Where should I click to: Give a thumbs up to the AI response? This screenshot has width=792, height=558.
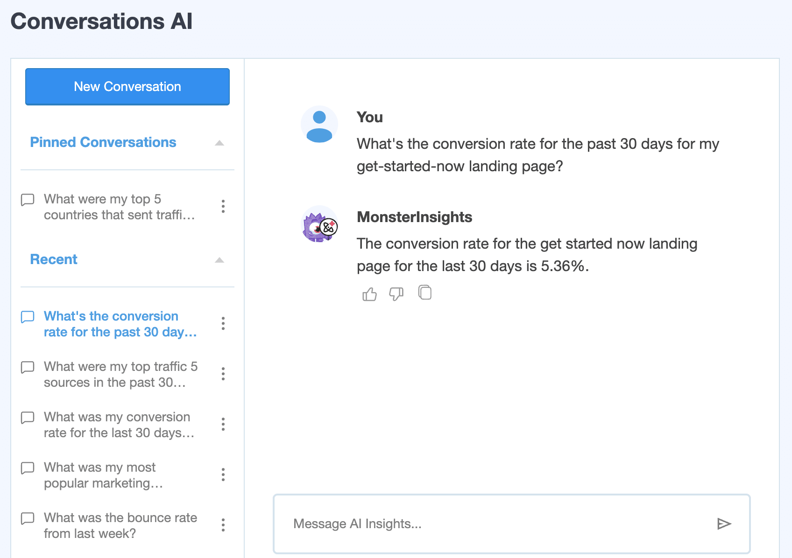coord(369,293)
